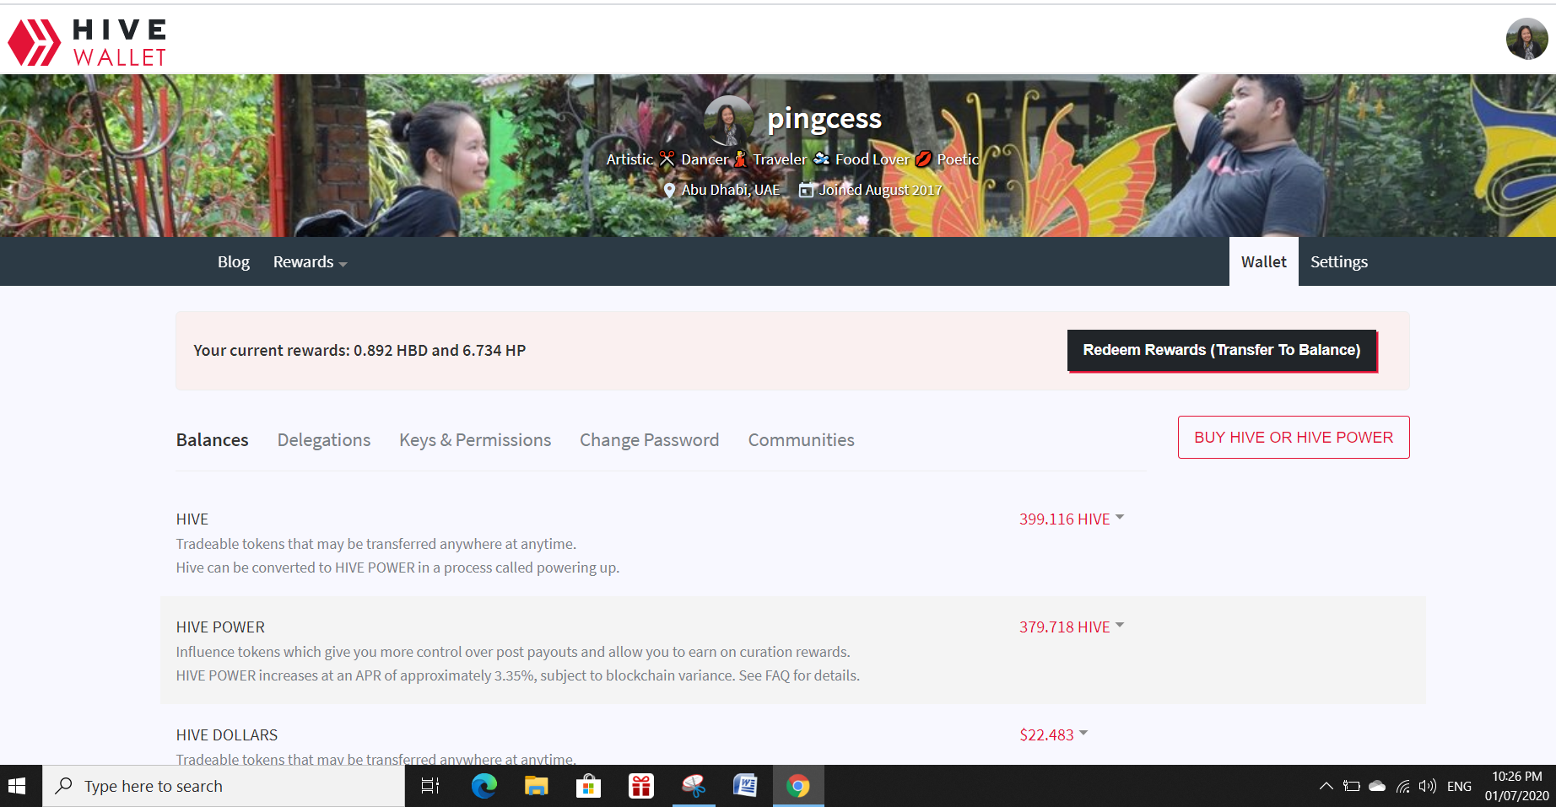The width and height of the screenshot is (1556, 807).
Task: Open the user avatar menu at top right
Action: [1526, 39]
